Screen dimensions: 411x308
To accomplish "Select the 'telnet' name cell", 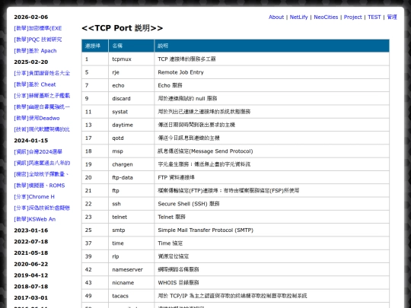I will pyautogui.click(x=131, y=217).
